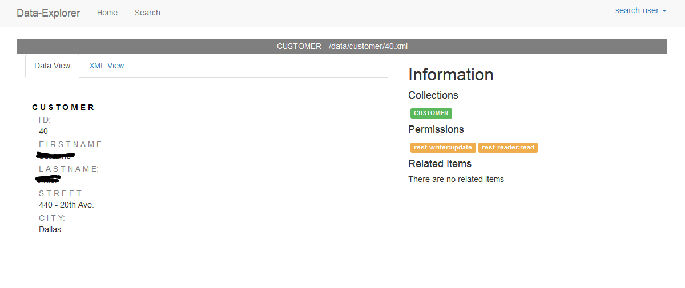
Task: Select the Collections heading
Action: 433,95
